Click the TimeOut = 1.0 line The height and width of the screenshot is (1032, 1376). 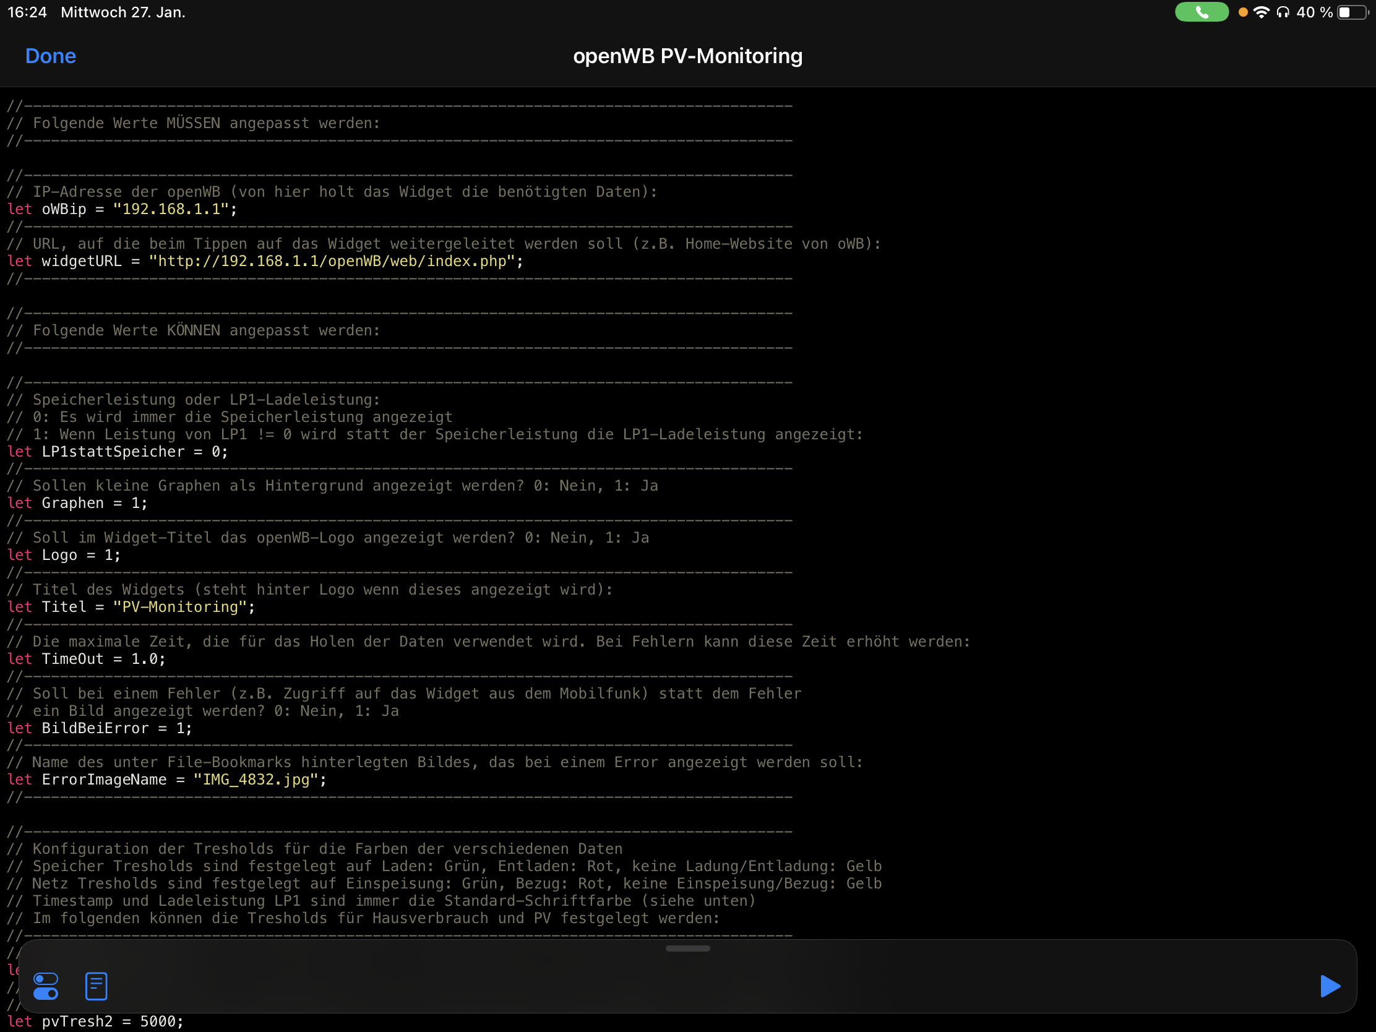tap(87, 660)
